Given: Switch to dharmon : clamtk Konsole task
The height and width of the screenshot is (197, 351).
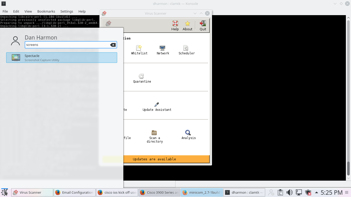Looking at the screenshot, I should click(x=244, y=192).
